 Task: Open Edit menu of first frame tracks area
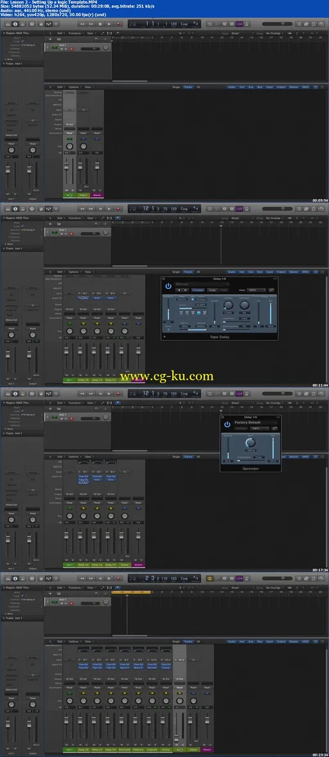click(60, 33)
